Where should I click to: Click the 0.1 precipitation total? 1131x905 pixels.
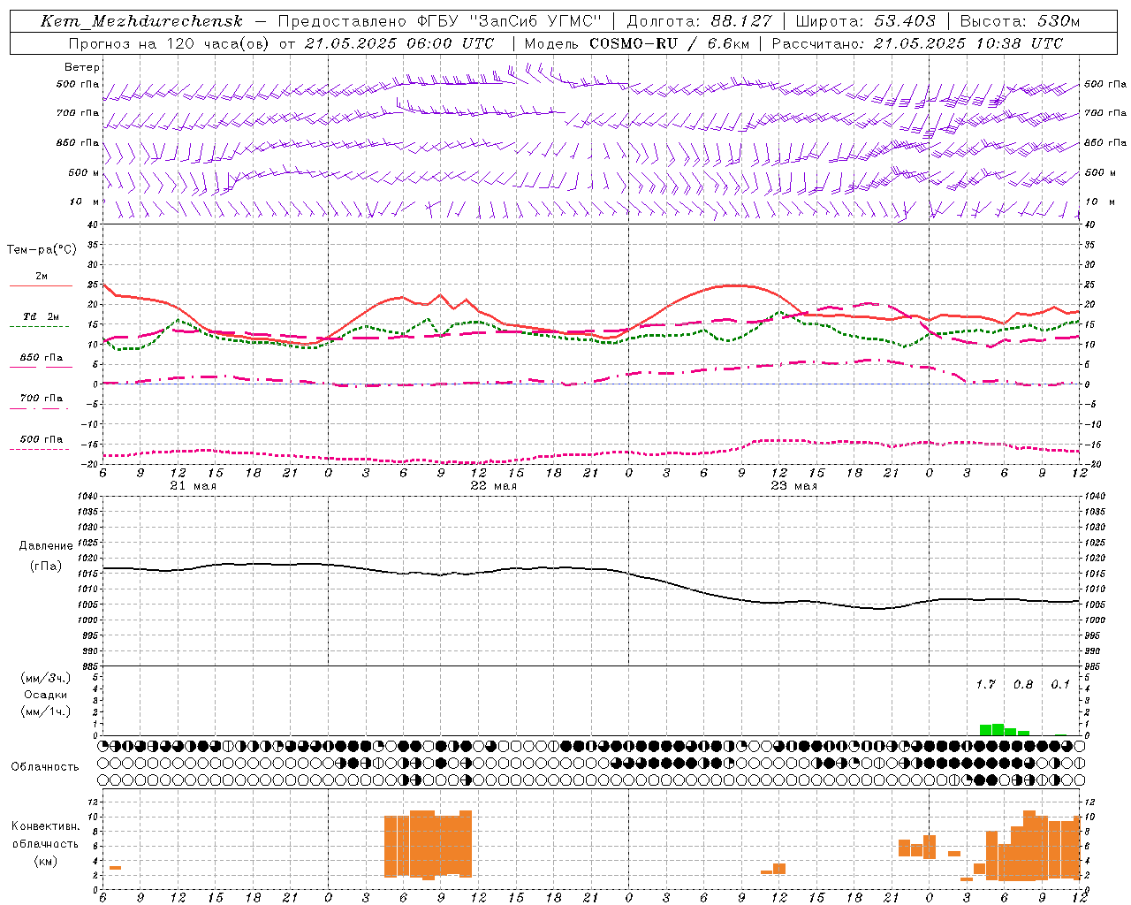point(1060,684)
